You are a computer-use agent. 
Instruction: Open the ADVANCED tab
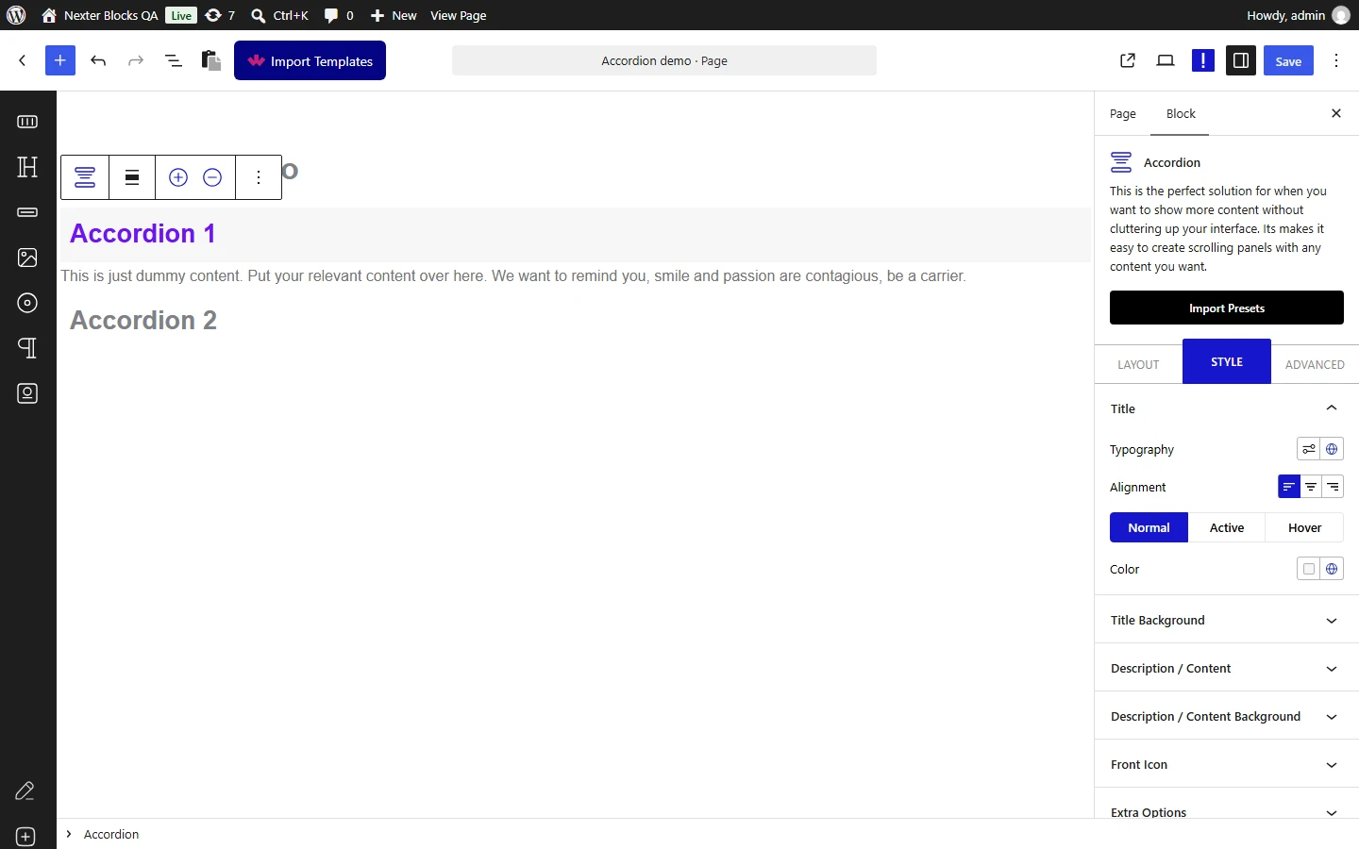1315,364
